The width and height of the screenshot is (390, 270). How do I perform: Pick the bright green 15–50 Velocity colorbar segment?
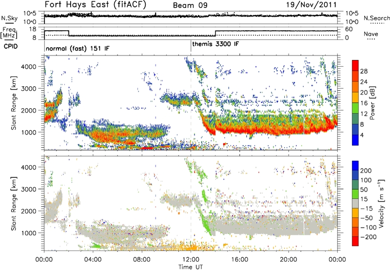tap(355, 194)
